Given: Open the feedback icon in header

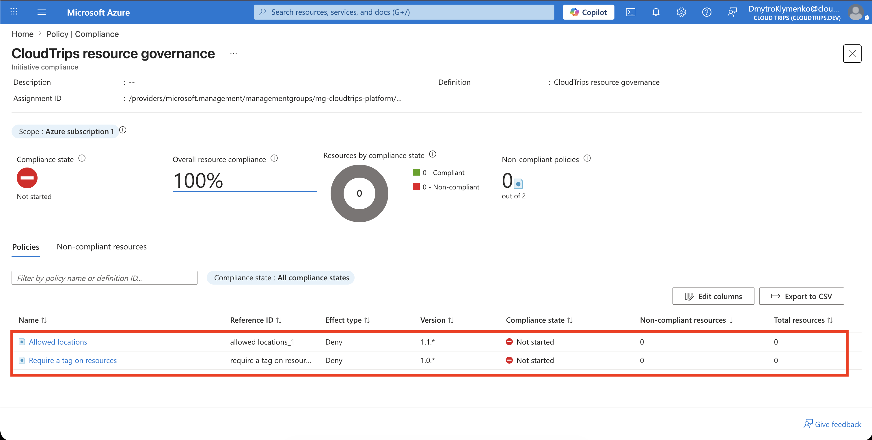Looking at the screenshot, I should pyautogui.click(x=732, y=12).
